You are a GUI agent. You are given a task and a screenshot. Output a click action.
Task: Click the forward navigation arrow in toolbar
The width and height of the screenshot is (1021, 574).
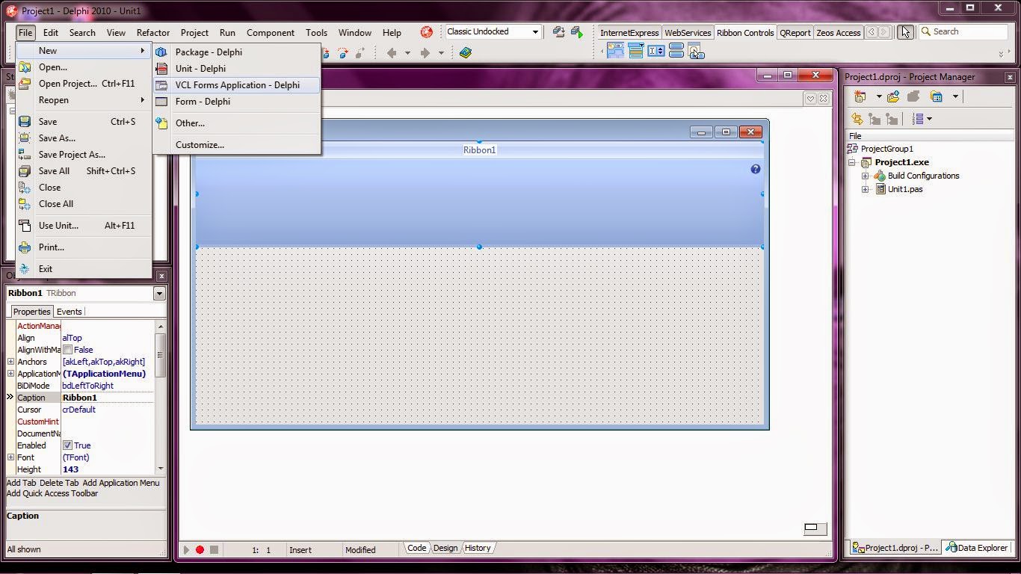[425, 53]
